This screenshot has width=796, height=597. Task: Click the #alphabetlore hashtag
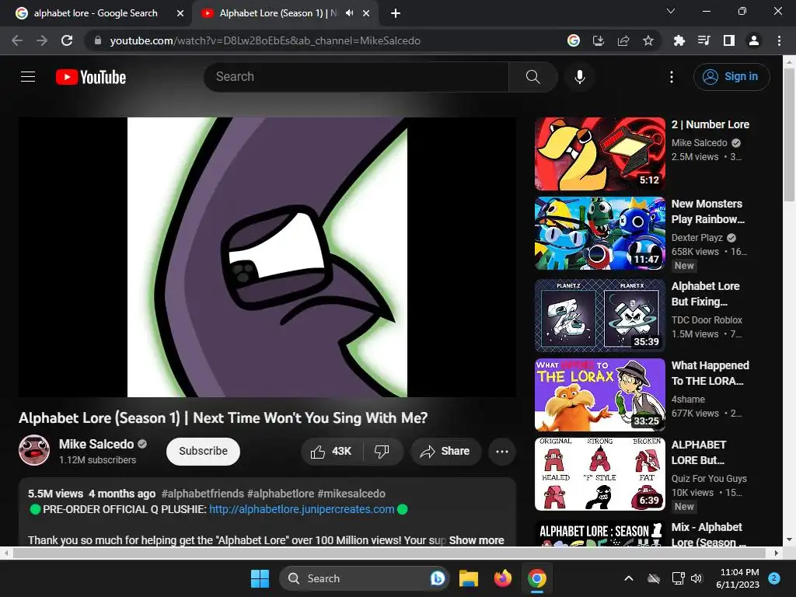(x=281, y=494)
